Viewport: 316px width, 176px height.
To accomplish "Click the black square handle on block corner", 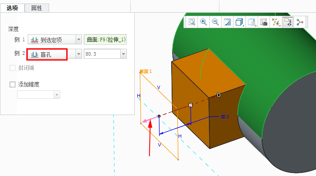I will (219, 95).
